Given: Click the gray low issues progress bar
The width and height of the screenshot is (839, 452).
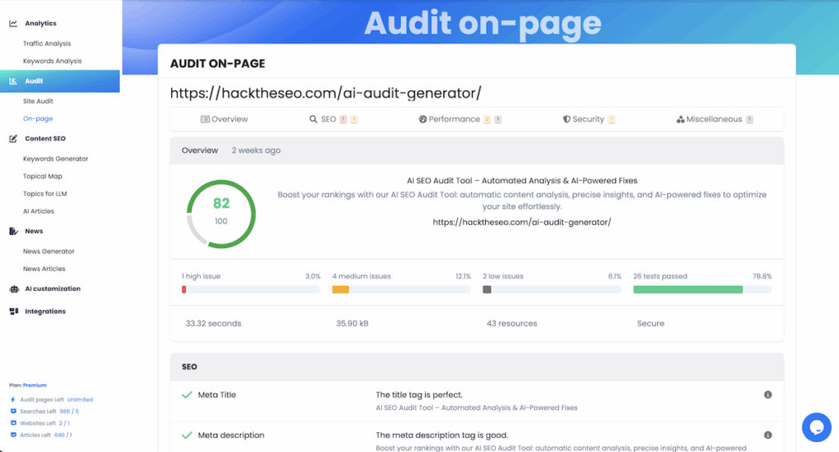Looking at the screenshot, I should coord(551,289).
